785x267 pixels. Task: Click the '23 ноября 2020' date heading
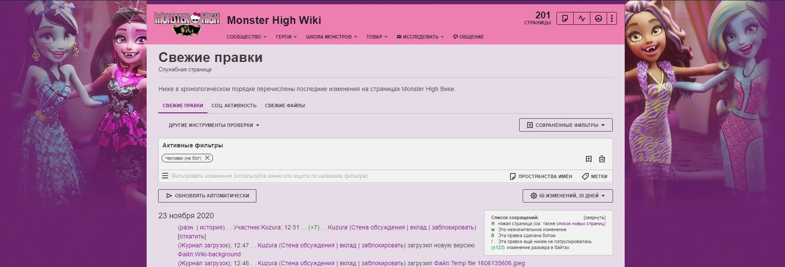[x=186, y=216]
